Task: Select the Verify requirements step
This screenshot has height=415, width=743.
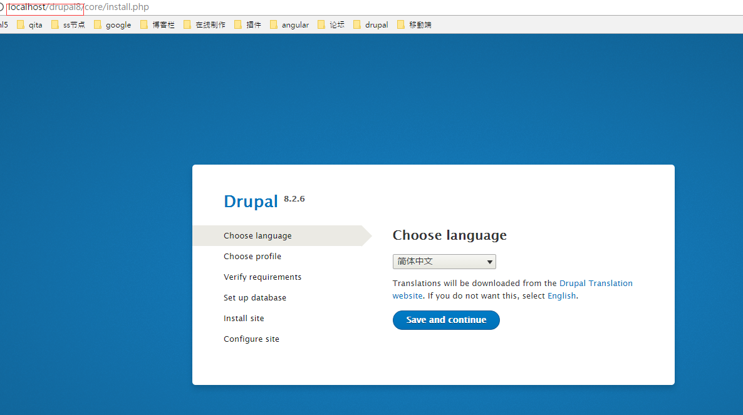Action: click(x=262, y=277)
